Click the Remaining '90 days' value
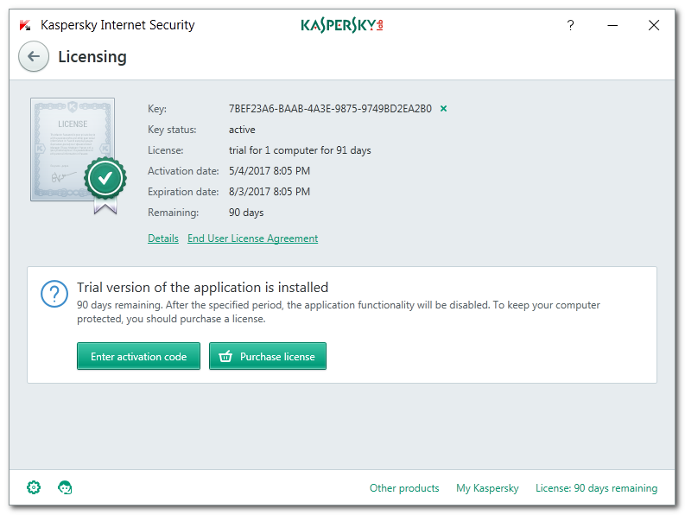The image size is (685, 515). click(246, 213)
